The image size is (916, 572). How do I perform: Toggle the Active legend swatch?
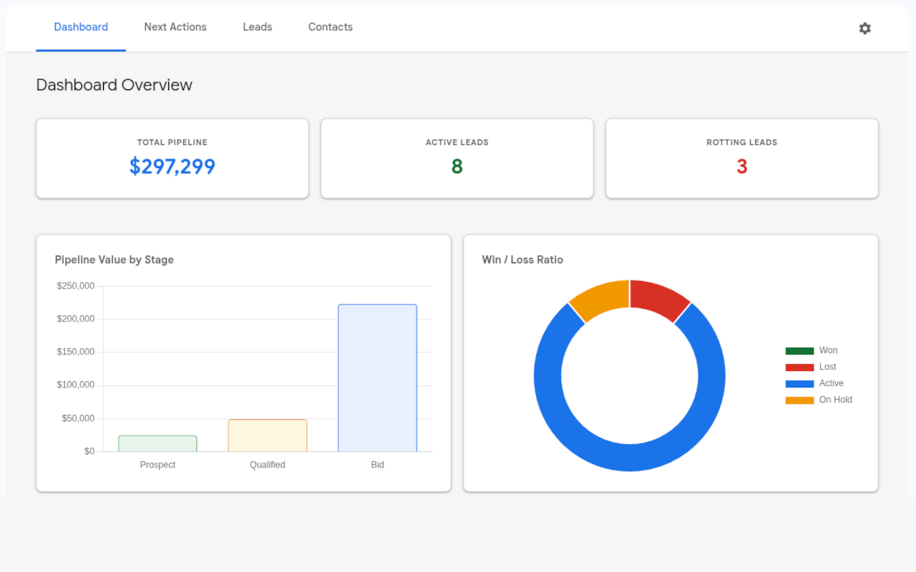click(799, 384)
